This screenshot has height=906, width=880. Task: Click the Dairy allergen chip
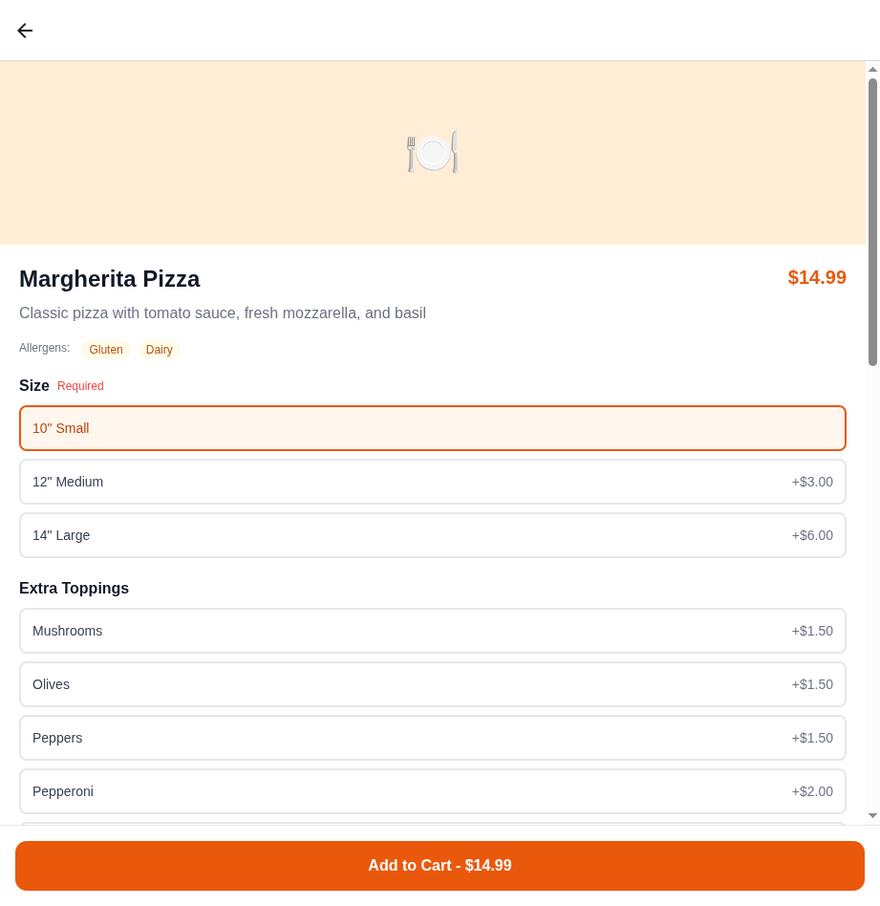coord(159,349)
